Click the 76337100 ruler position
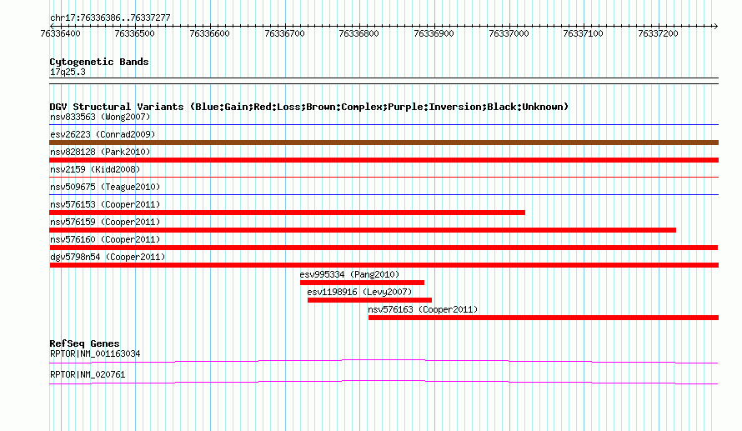This screenshot has width=742, height=431. coord(584,33)
